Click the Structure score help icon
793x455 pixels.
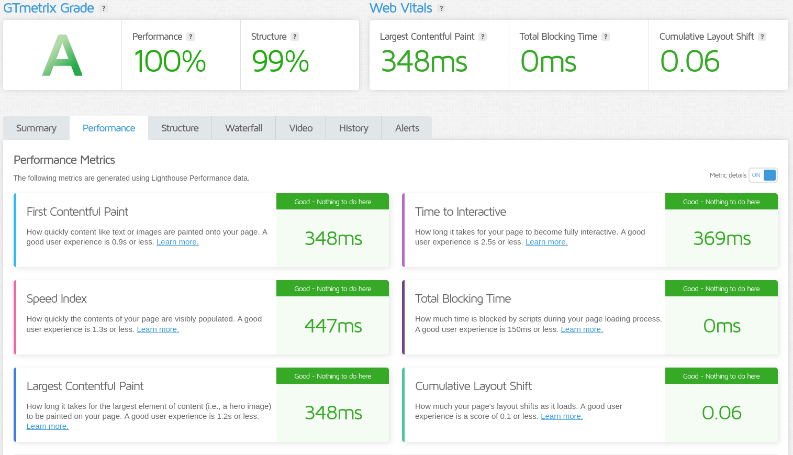(295, 37)
